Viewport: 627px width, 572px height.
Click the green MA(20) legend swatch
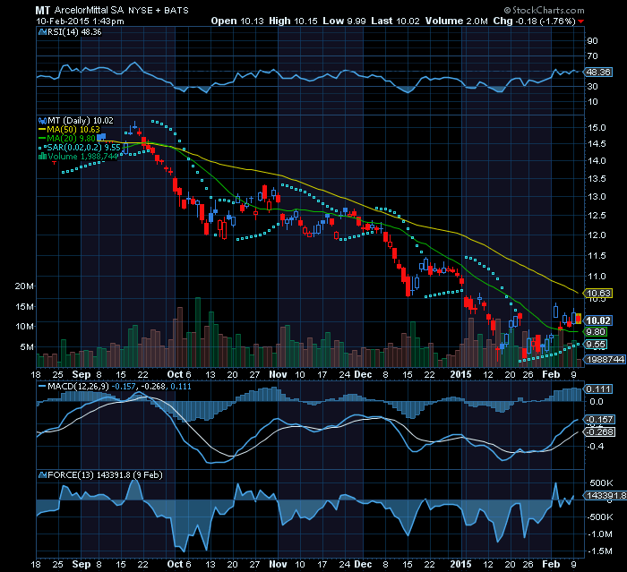[x=42, y=139]
